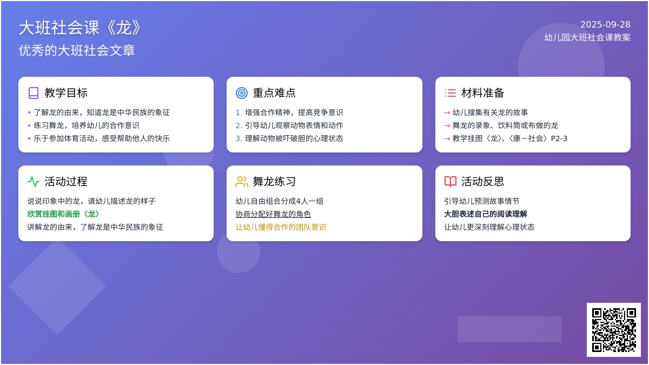Image resolution: width=649 pixels, height=365 pixels.
Task: Click the date 2025-09-28
Action: (x=605, y=24)
